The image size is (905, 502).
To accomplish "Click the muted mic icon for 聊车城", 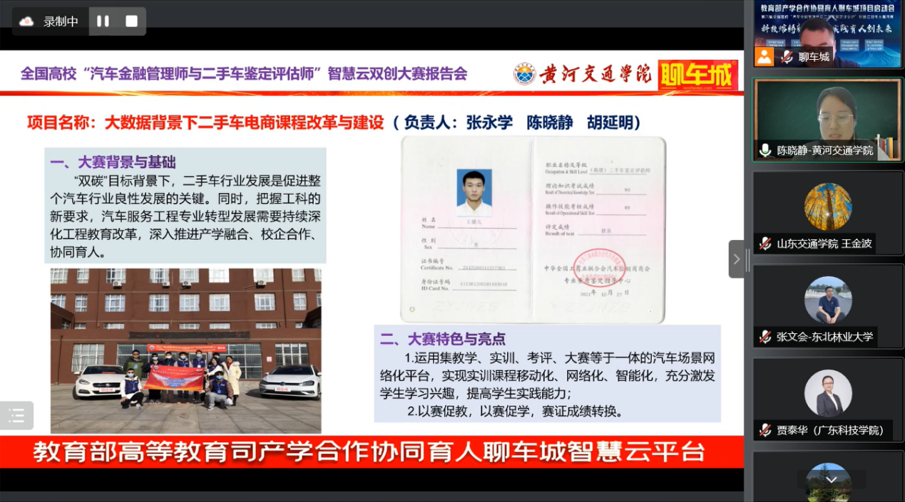I will point(787,57).
